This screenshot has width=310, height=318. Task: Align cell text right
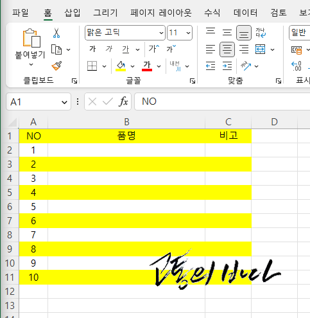click(244, 49)
